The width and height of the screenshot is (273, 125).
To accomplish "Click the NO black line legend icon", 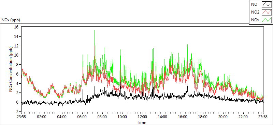I will (x=267, y=5).
